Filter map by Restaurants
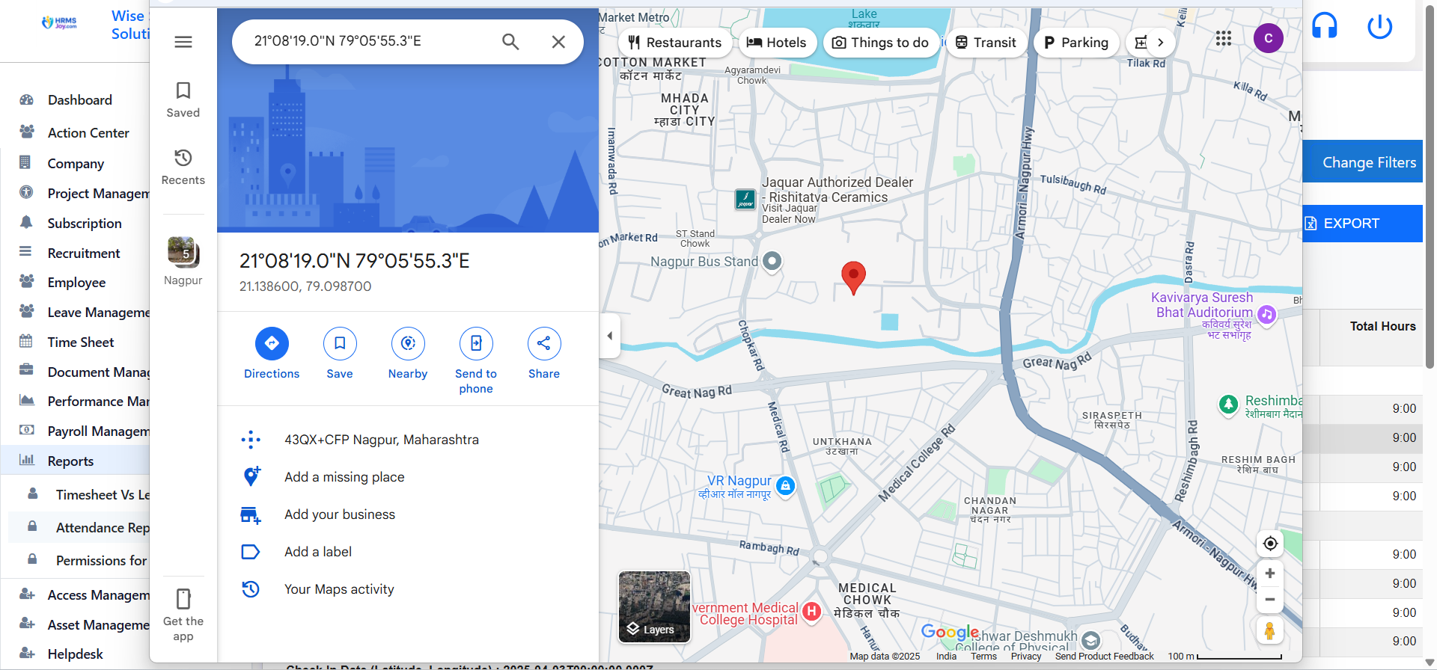1437x670 pixels. [x=674, y=43]
